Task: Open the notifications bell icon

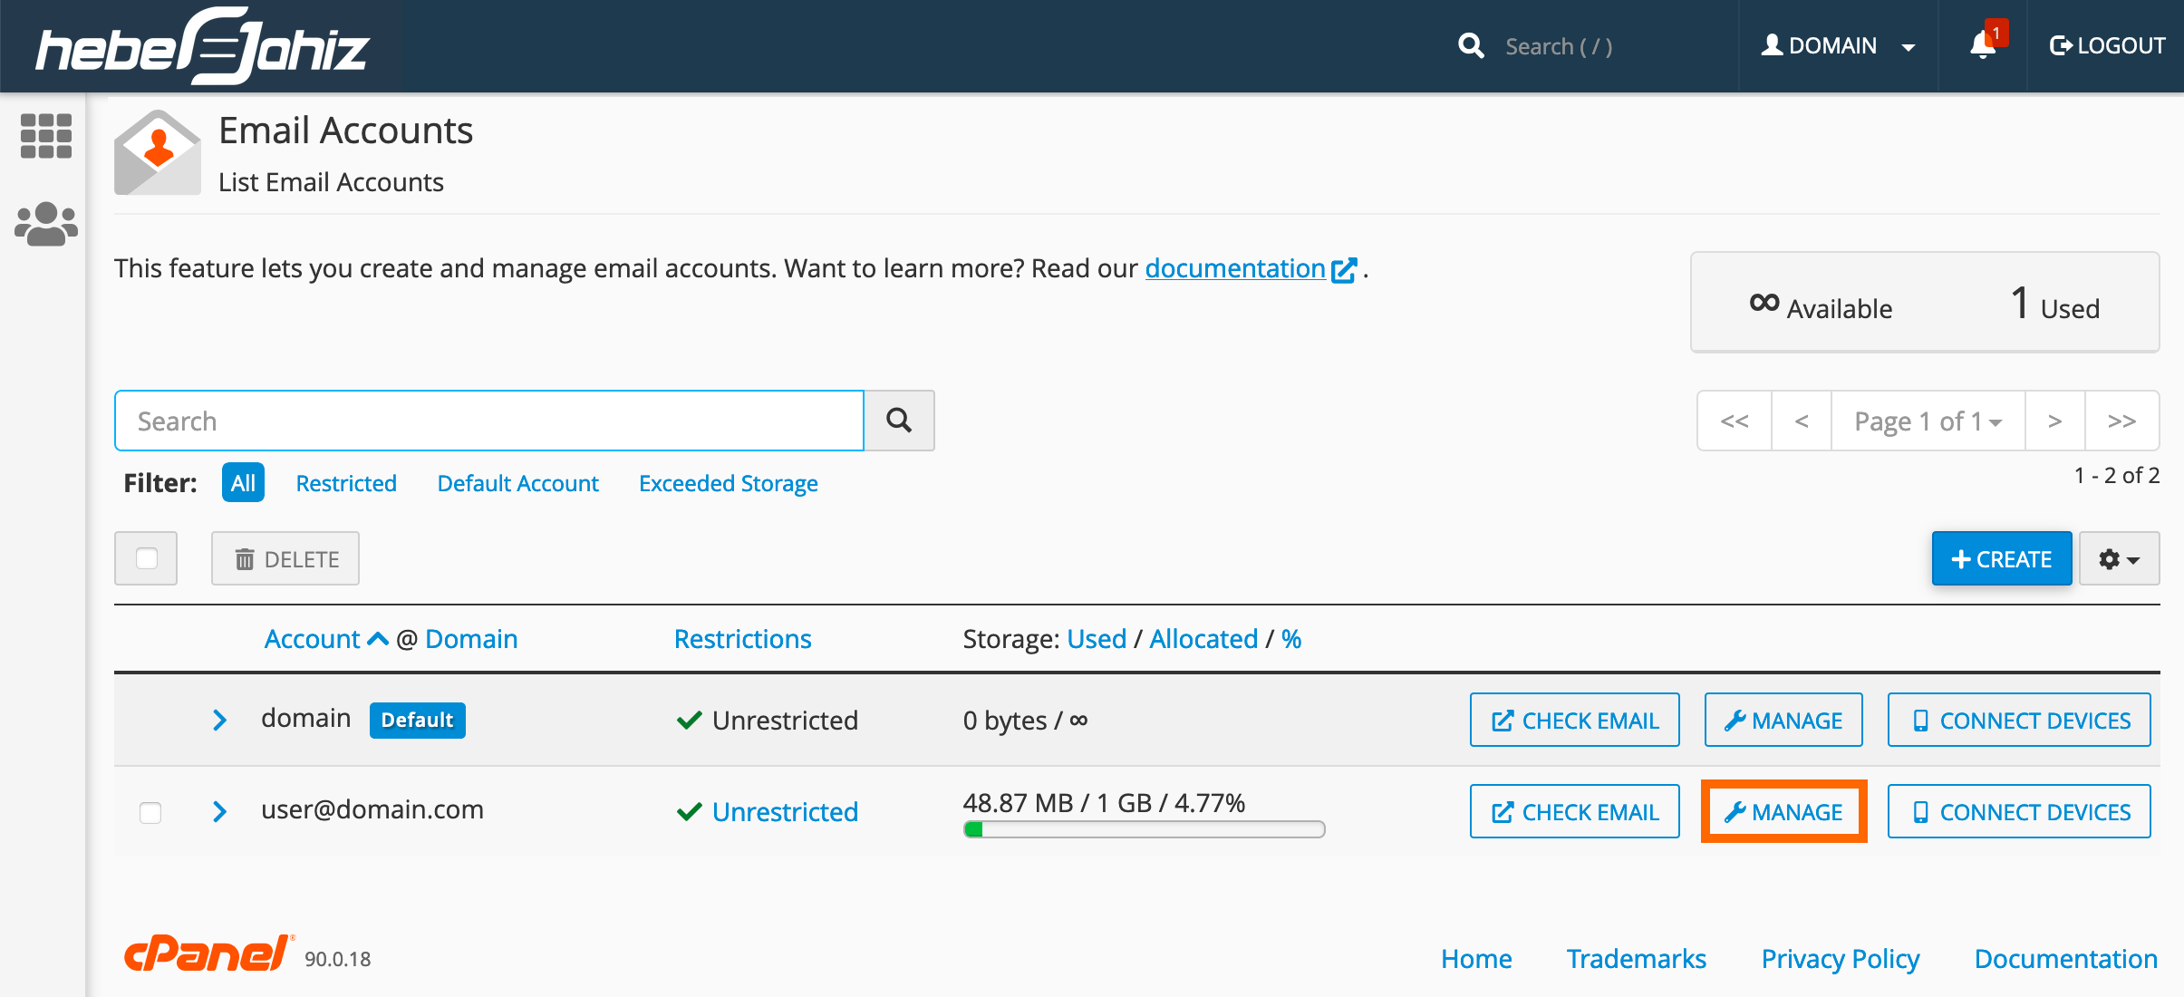Action: (1984, 45)
